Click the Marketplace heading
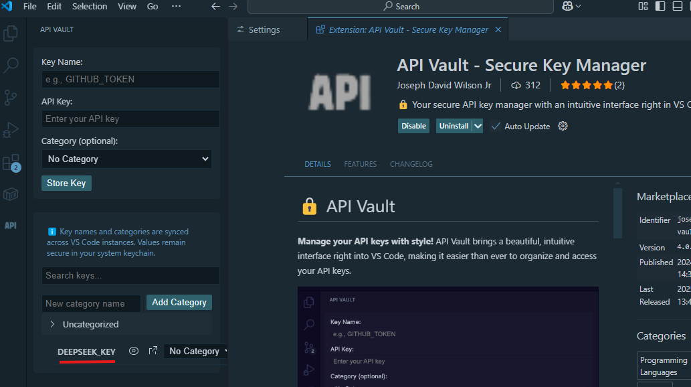 click(x=664, y=197)
